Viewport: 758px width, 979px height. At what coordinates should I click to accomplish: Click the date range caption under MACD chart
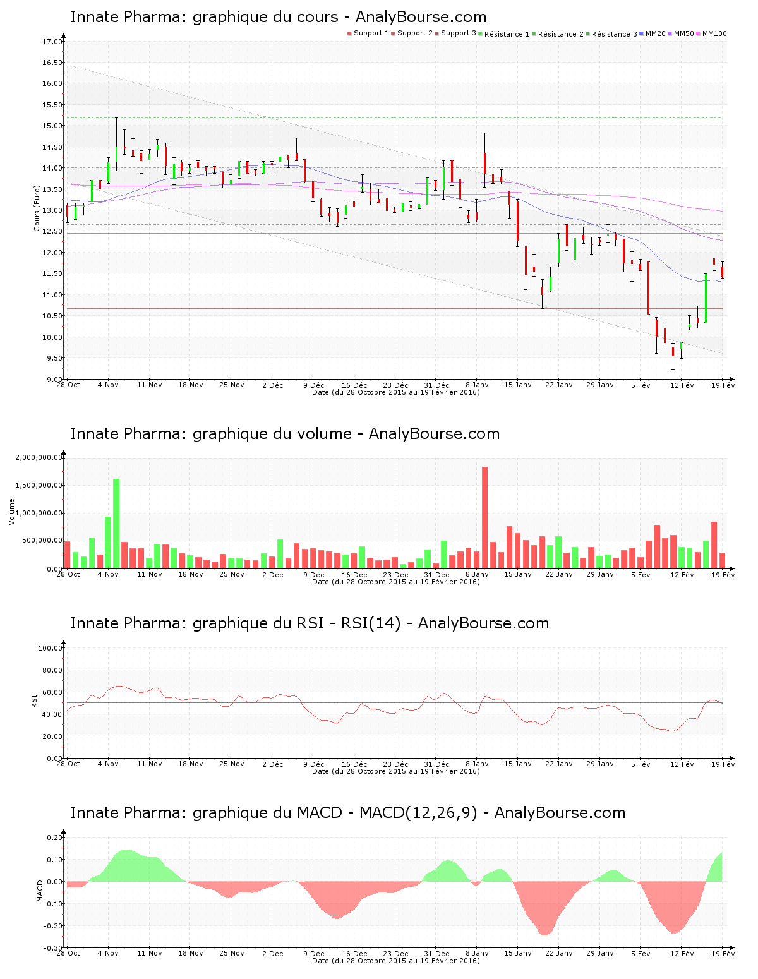(396, 961)
